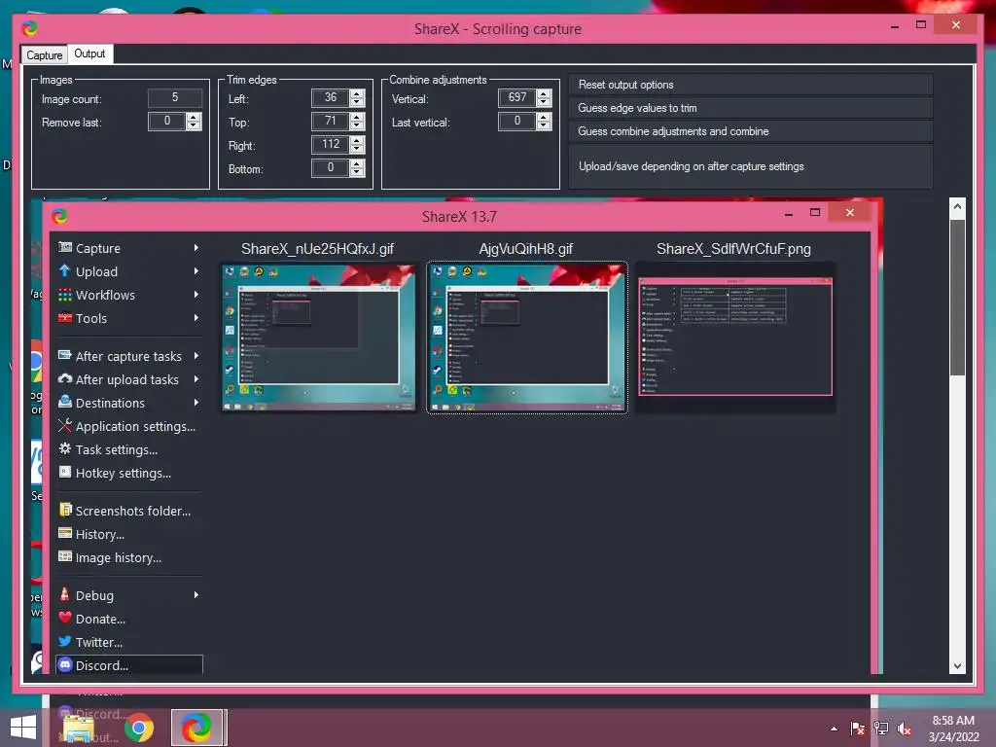
Task: Click the Destinations icon
Action: pyautogui.click(x=65, y=402)
